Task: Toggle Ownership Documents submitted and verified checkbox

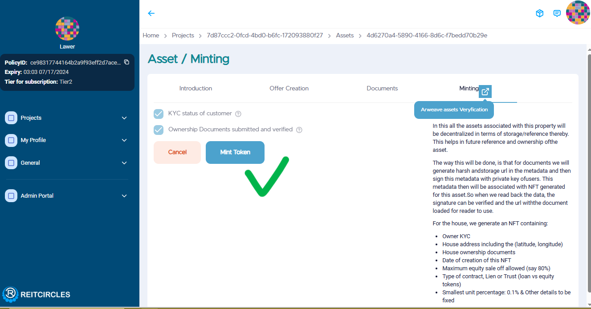Action: (159, 130)
